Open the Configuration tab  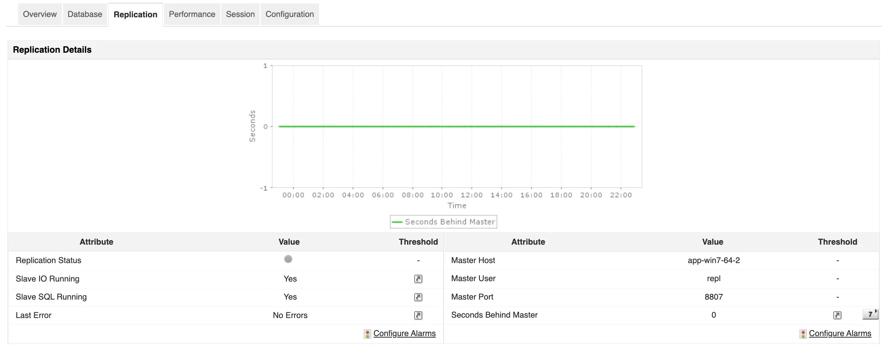(x=289, y=14)
